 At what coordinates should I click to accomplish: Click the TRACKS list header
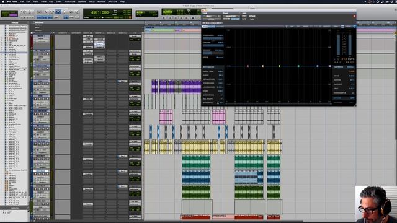[14, 22]
